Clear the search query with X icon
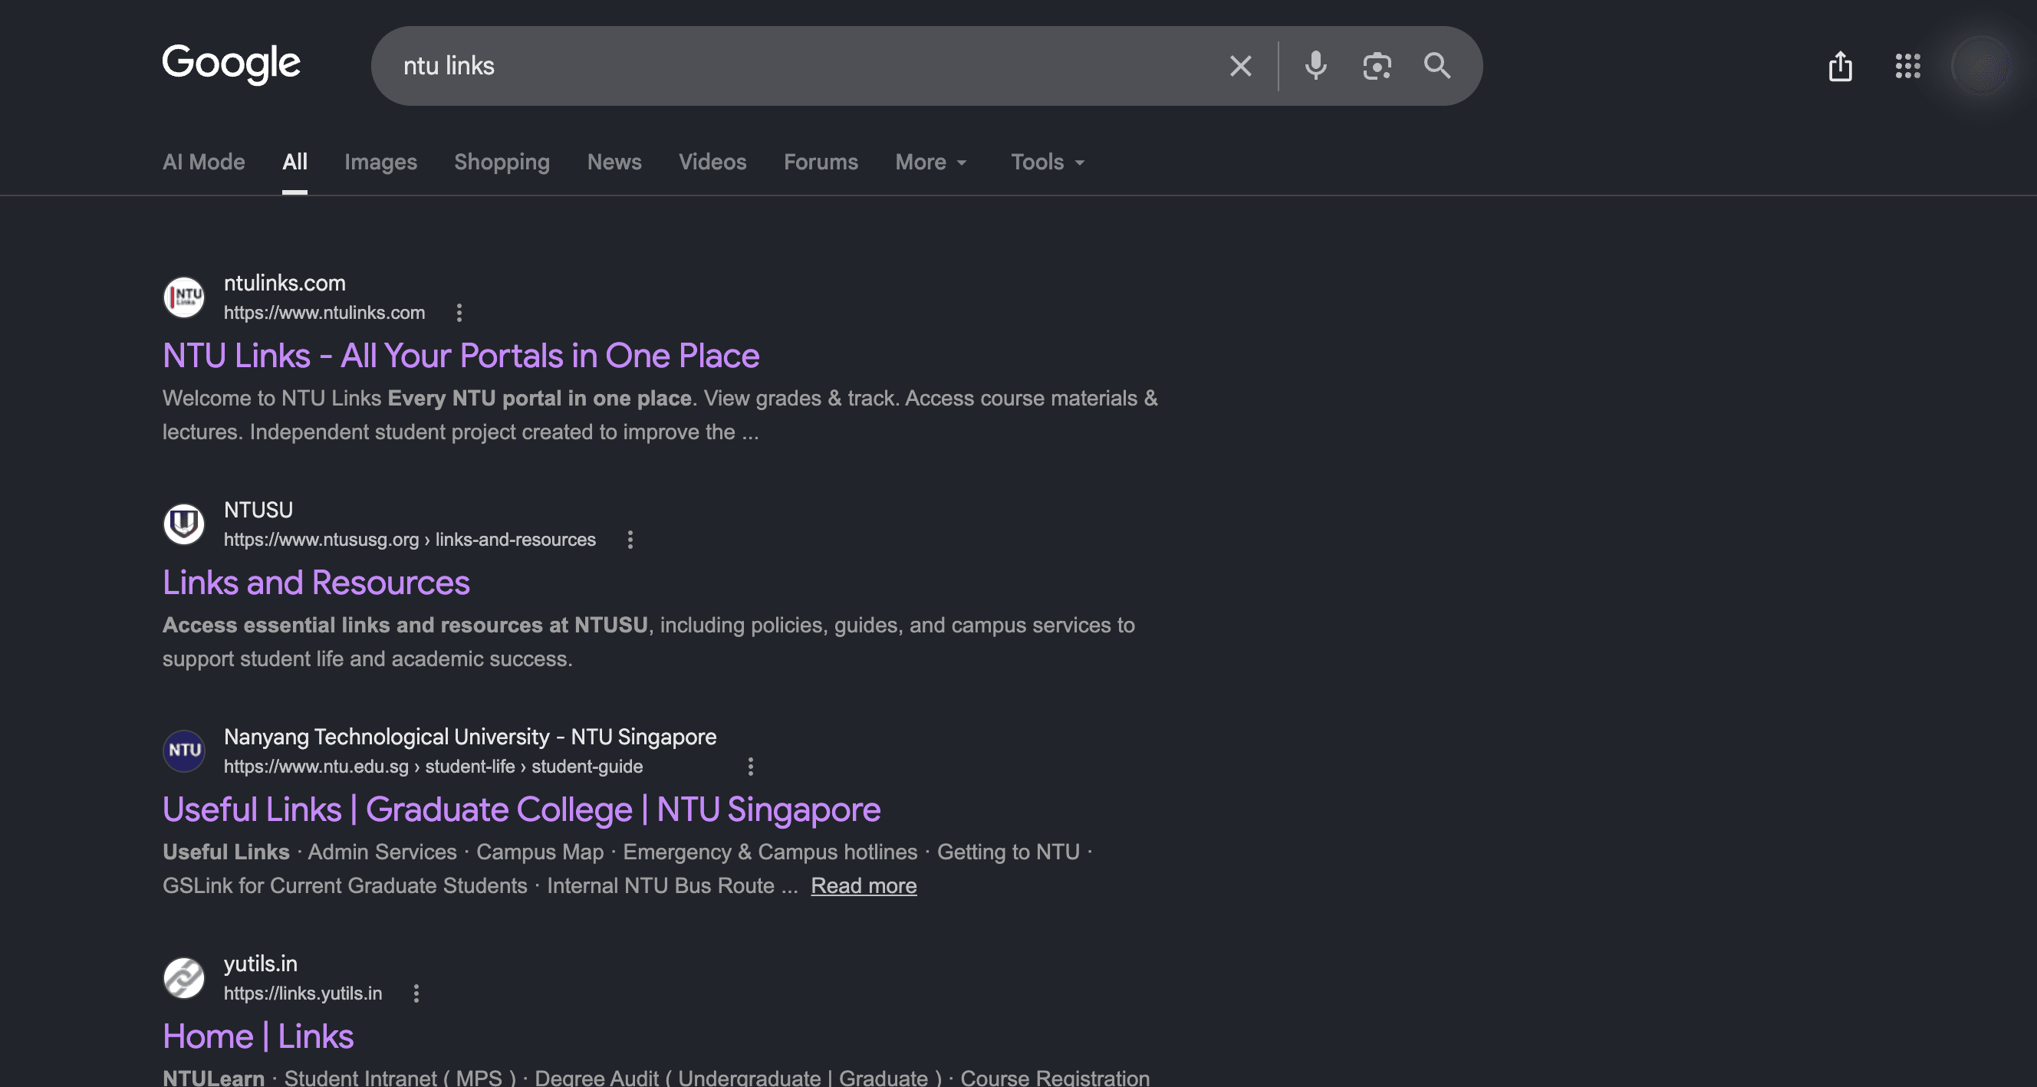Viewport: 2037px width, 1087px height. click(x=1241, y=66)
